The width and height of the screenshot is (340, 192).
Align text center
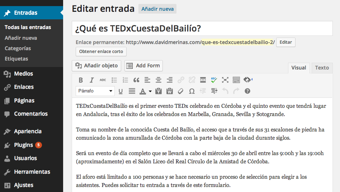[159, 80]
